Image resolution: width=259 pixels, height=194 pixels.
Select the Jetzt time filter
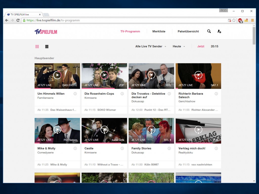pos(201,46)
